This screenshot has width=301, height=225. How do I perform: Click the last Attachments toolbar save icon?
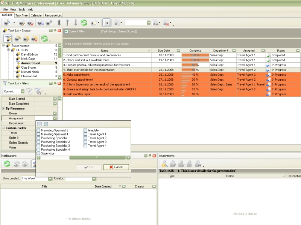click(198, 164)
